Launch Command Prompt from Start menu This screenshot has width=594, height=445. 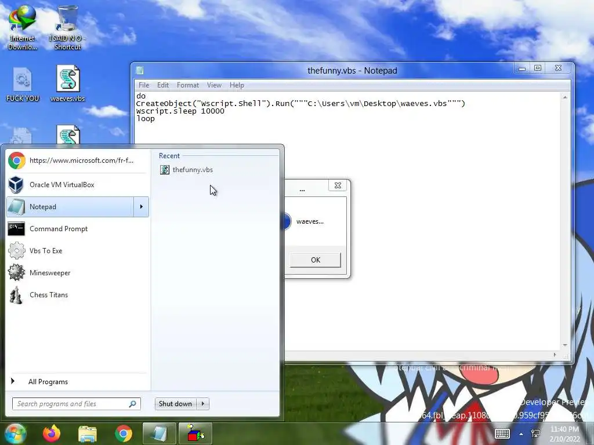(78, 228)
